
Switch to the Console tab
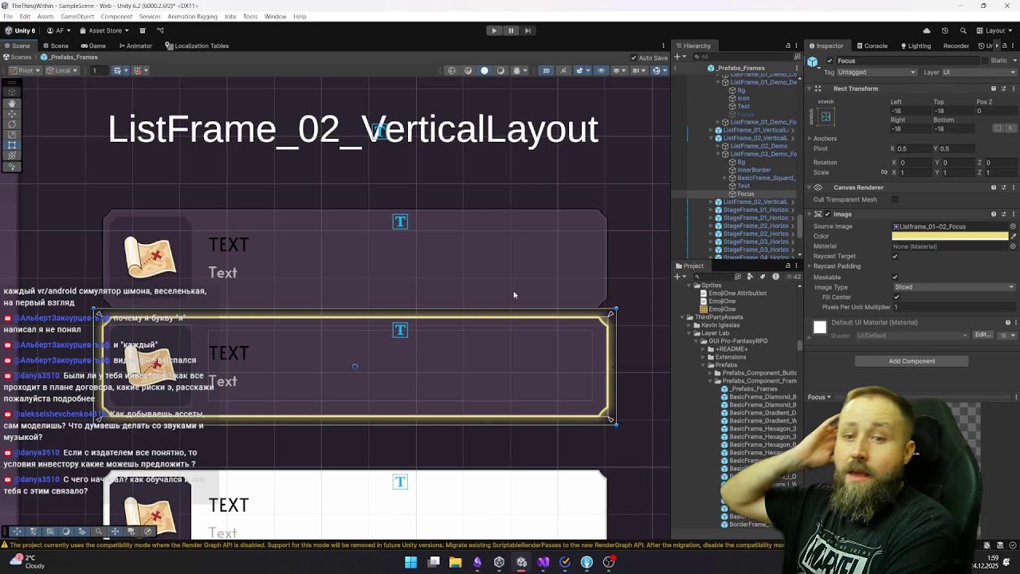(x=871, y=45)
